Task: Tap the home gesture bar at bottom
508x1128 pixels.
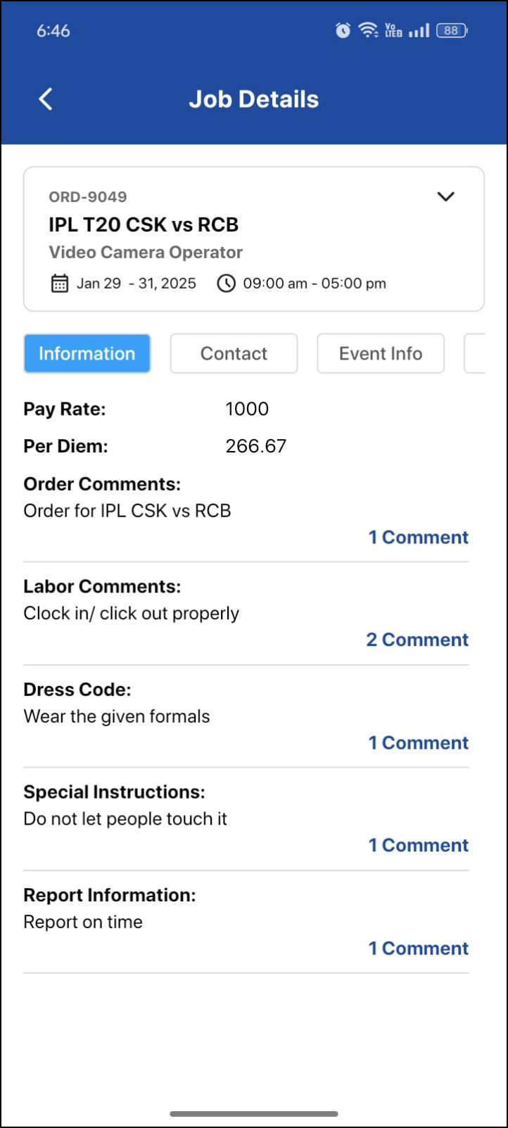Action: (254, 1114)
